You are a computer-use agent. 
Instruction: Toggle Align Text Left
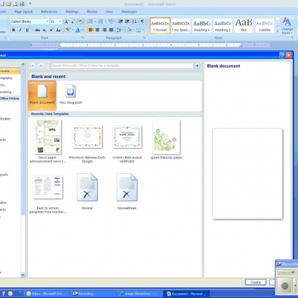(91, 30)
